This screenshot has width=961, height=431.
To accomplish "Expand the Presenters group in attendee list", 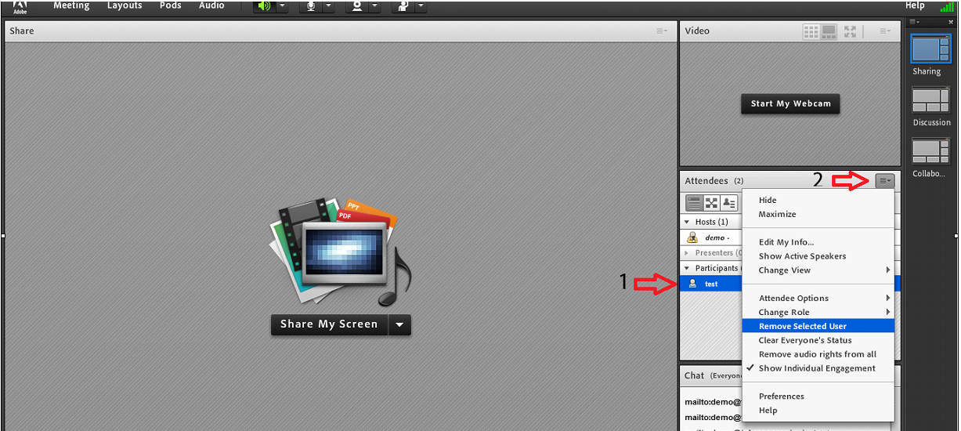I will 688,253.
